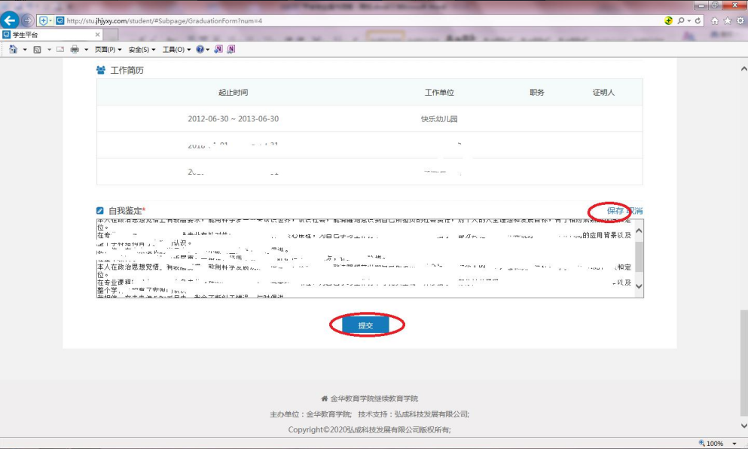This screenshot has height=449, width=748.
Task: Open the 工具(O) menu
Action: tap(176, 49)
